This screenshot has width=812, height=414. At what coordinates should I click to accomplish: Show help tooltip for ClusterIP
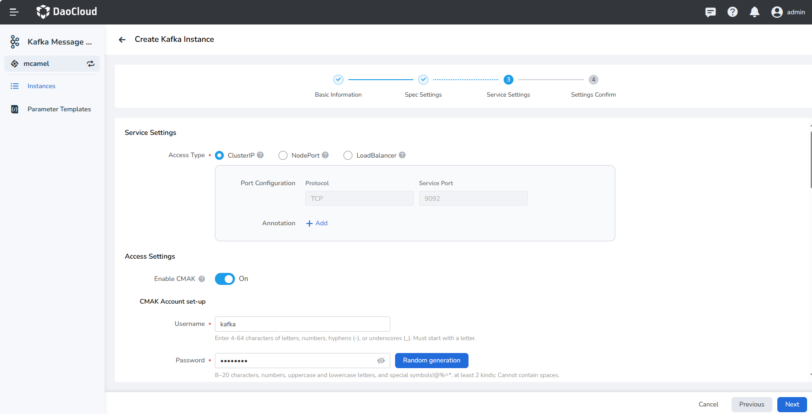(x=260, y=155)
